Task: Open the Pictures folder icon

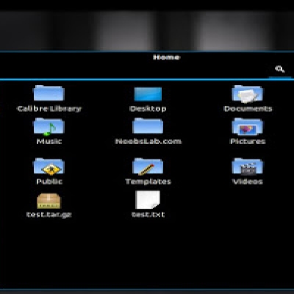Action: pyautogui.click(x=248, y=126)
